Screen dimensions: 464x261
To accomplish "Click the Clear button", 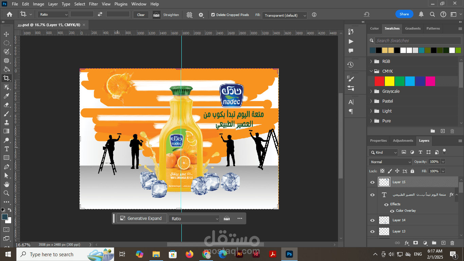I will (141, 15).
